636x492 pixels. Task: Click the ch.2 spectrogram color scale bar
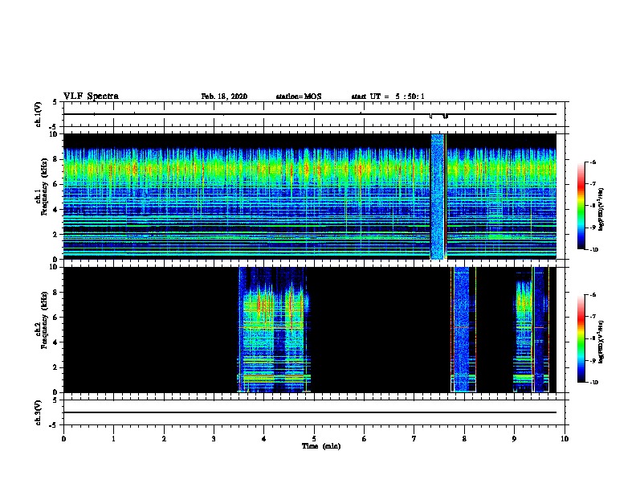point(581,338)
